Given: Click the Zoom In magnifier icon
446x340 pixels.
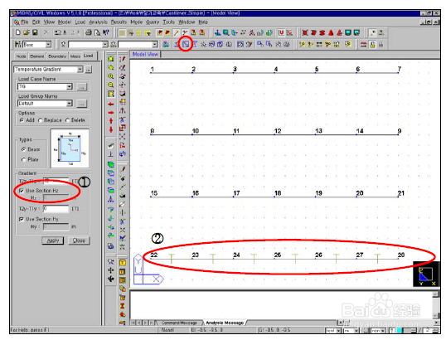Looking at the screenshot, I should pyautogui.click(x=111, y=76).
